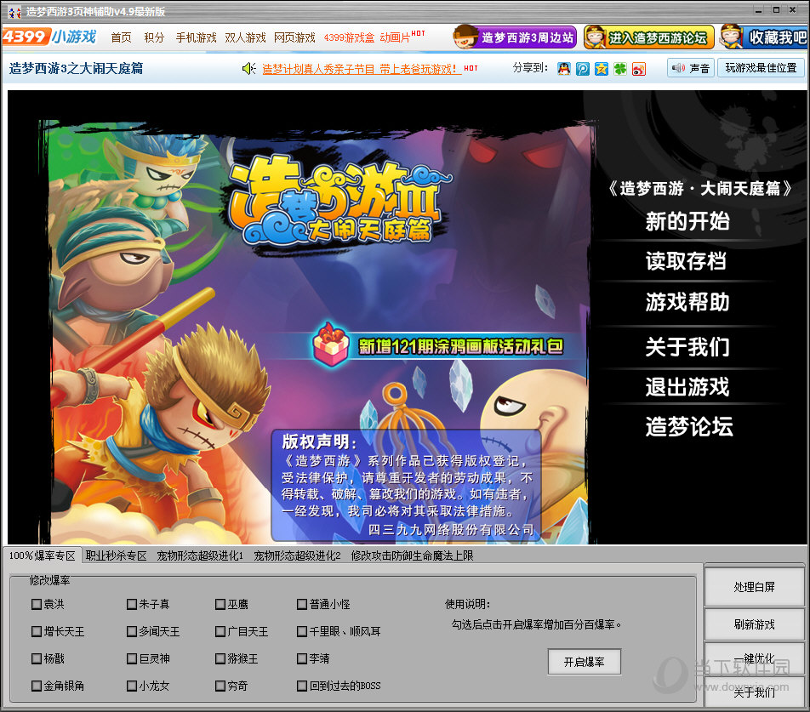
Task: Check the 千里眼、顺风耳 checkbox
Action: point(302,631)
